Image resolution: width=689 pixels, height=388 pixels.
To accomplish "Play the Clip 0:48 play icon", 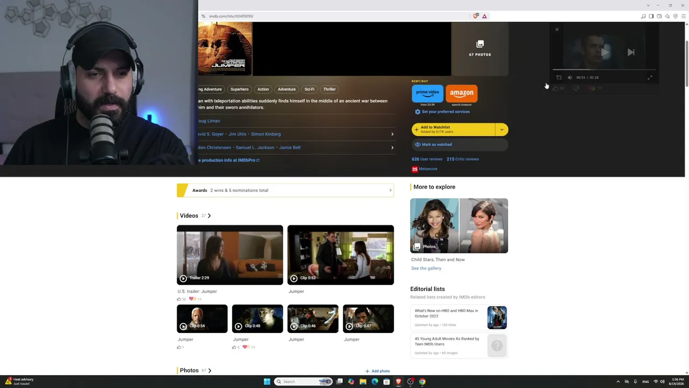I will pyautogui.click(x=238, y=327).
